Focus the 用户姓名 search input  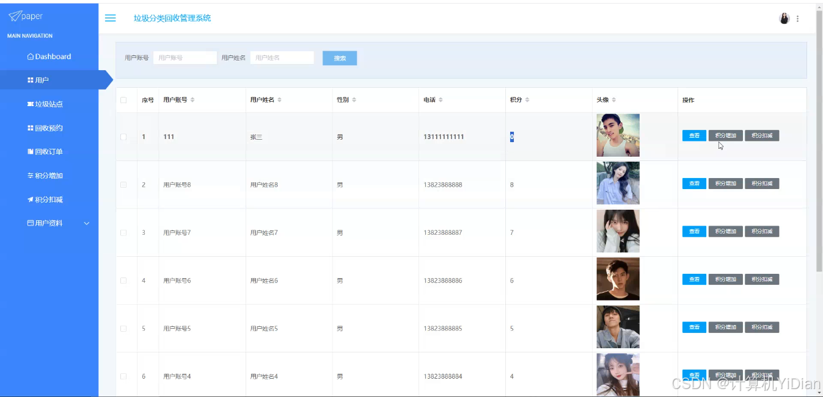coord(282,58)
